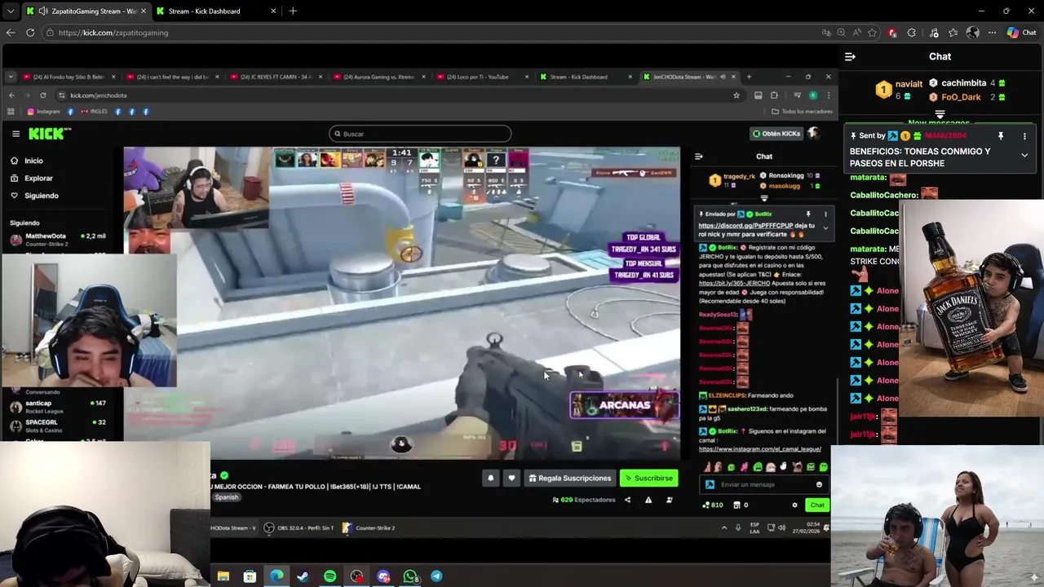1044x587 pixels.
Task: Click gifter FoO_Dark in leaderboard
Action: (x=961, y=97)
